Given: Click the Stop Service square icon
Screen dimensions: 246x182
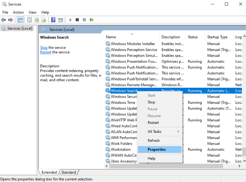Looking at the screenshot, I should pos(77,20).
